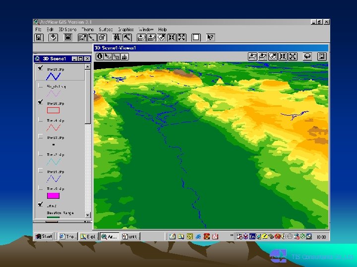
Task: Click the cyan zigzag line legend symbol
Action: click(54, 162)
